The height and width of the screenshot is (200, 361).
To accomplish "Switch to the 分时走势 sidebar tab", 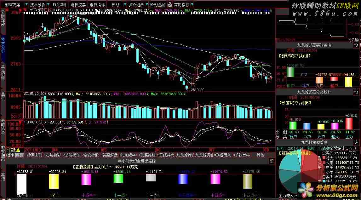I will point(3,18).
